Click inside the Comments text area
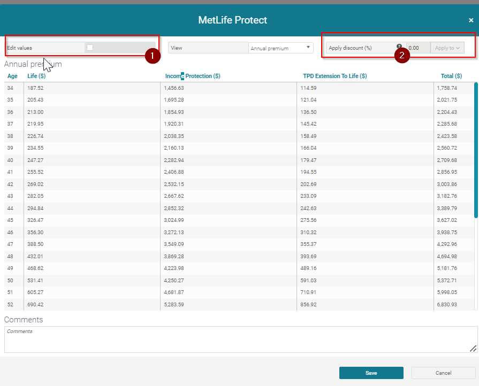This screenshot has width=479, height=386. [241, 339]
